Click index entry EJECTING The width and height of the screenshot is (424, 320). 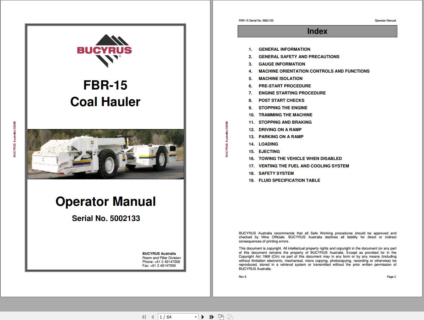tap(269, 152)
